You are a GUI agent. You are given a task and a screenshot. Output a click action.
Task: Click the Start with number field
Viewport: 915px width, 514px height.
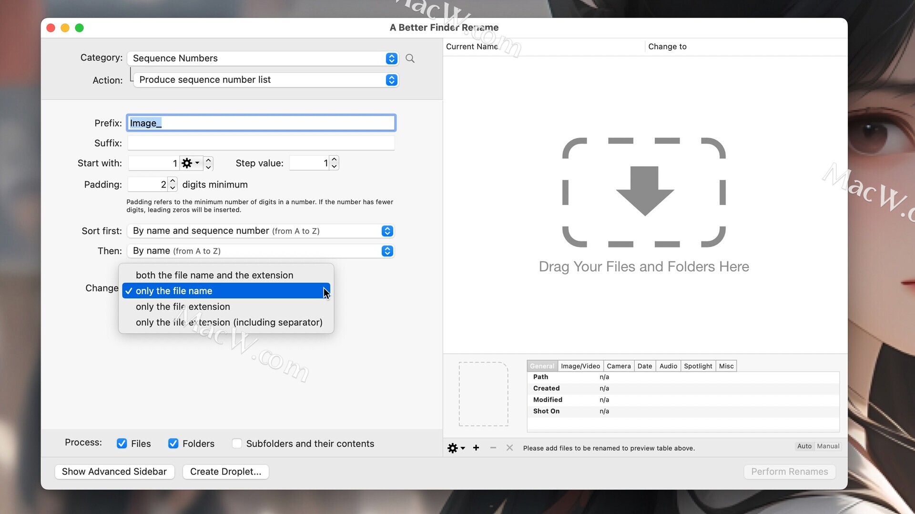point(153,163)
